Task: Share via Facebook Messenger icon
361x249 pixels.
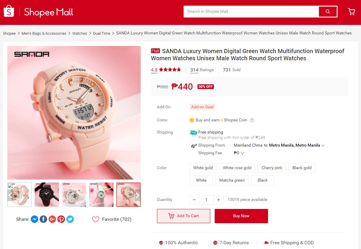Action: click(x=34, y=219)
